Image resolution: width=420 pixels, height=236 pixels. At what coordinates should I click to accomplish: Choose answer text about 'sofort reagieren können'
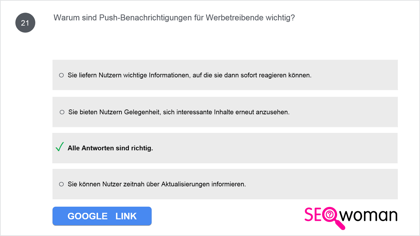tap(189, 75)
